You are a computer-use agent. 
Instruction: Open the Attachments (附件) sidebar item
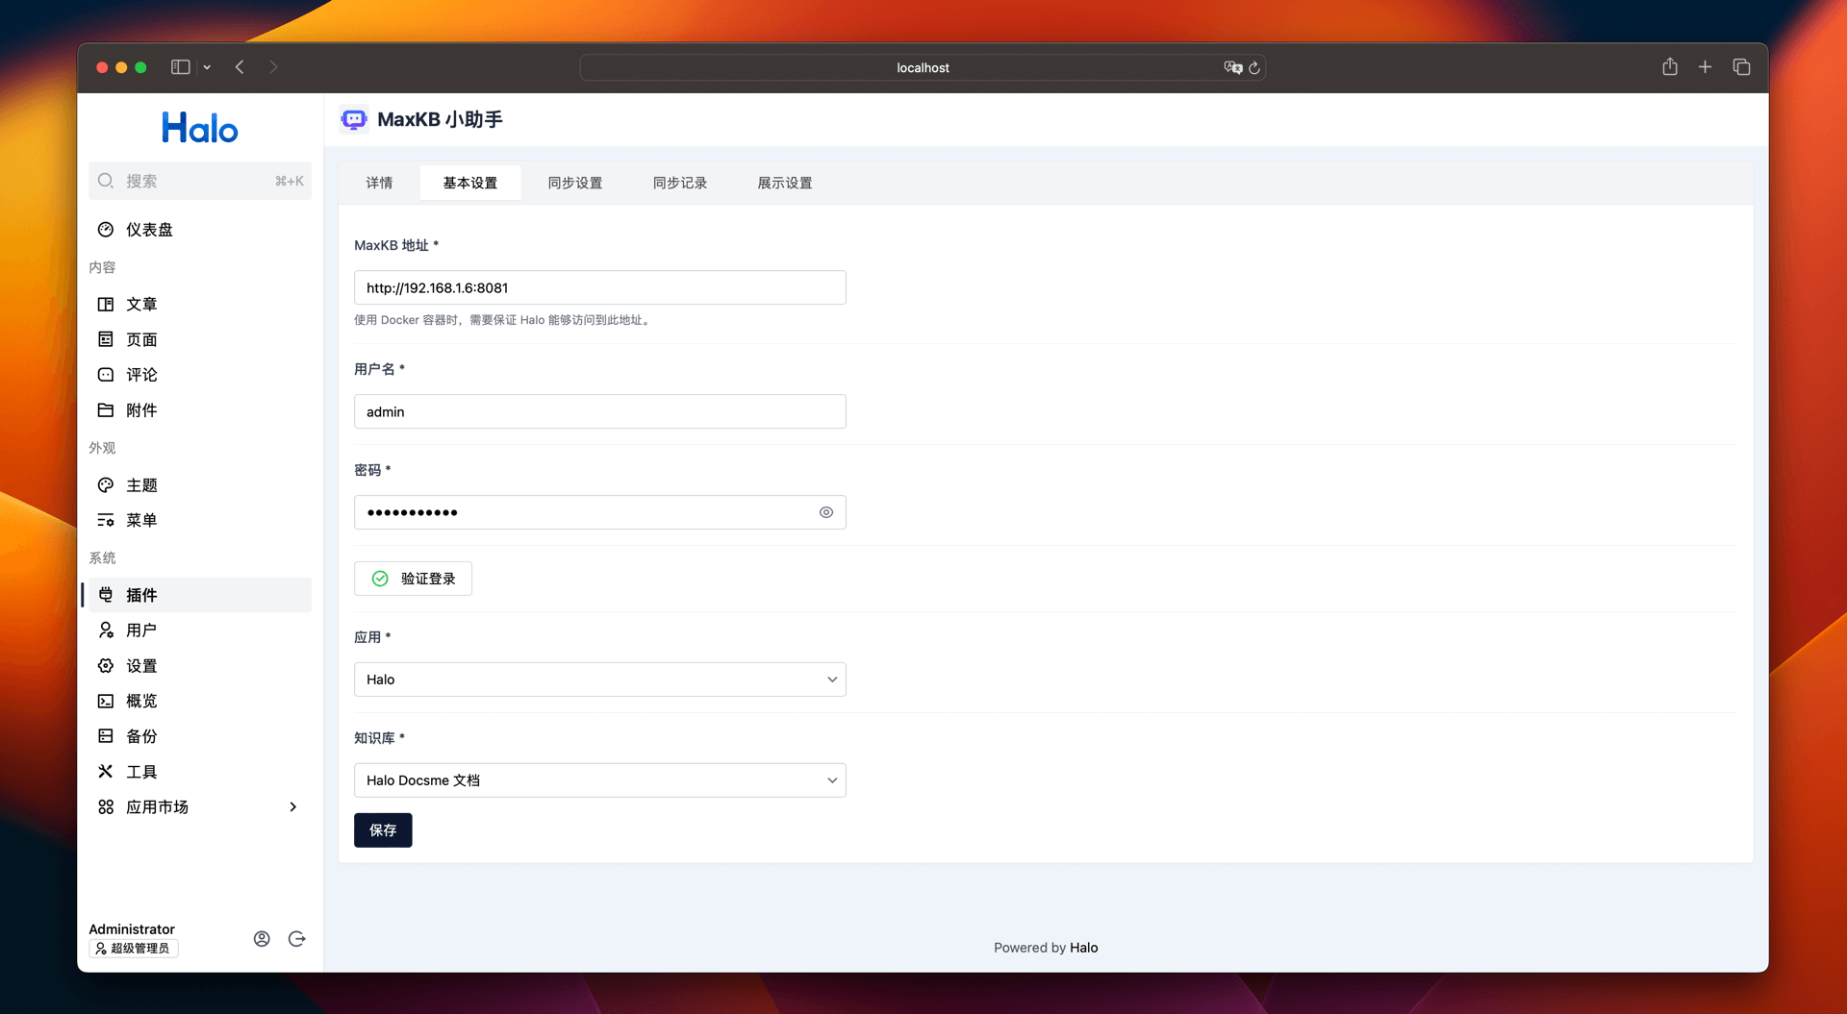pos(199,410)
